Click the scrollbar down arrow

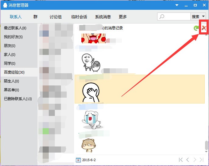(x=206, y=152)
